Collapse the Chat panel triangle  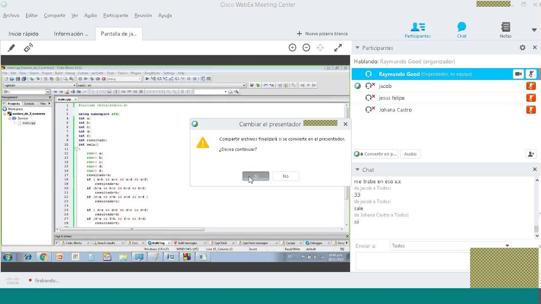(x=357, y=170)
